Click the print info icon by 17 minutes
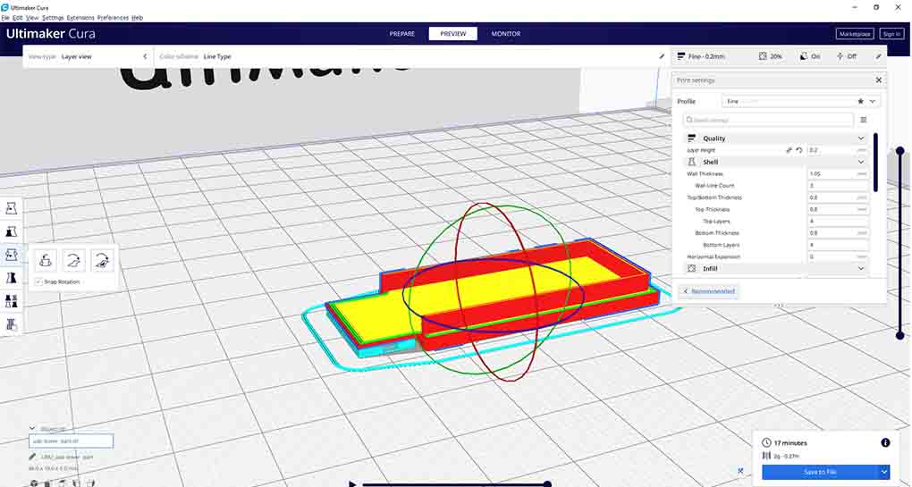This screenshot has width=912, height=487. click(885, 443)
